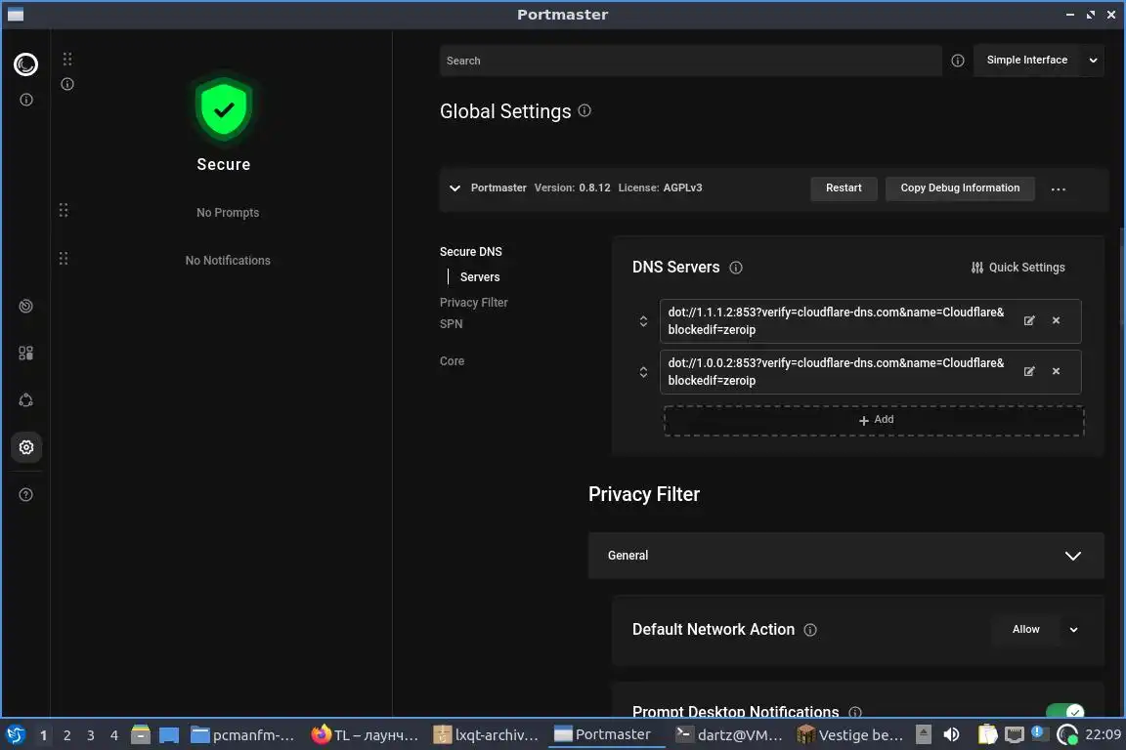
Task: Open the SPN network icon in sidebar
Action: [x=25, y=400]
